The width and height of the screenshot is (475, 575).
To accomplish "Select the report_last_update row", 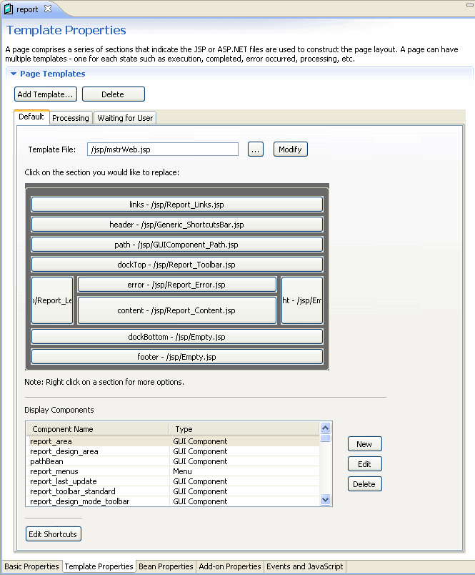I will click(x=173, y=481).
